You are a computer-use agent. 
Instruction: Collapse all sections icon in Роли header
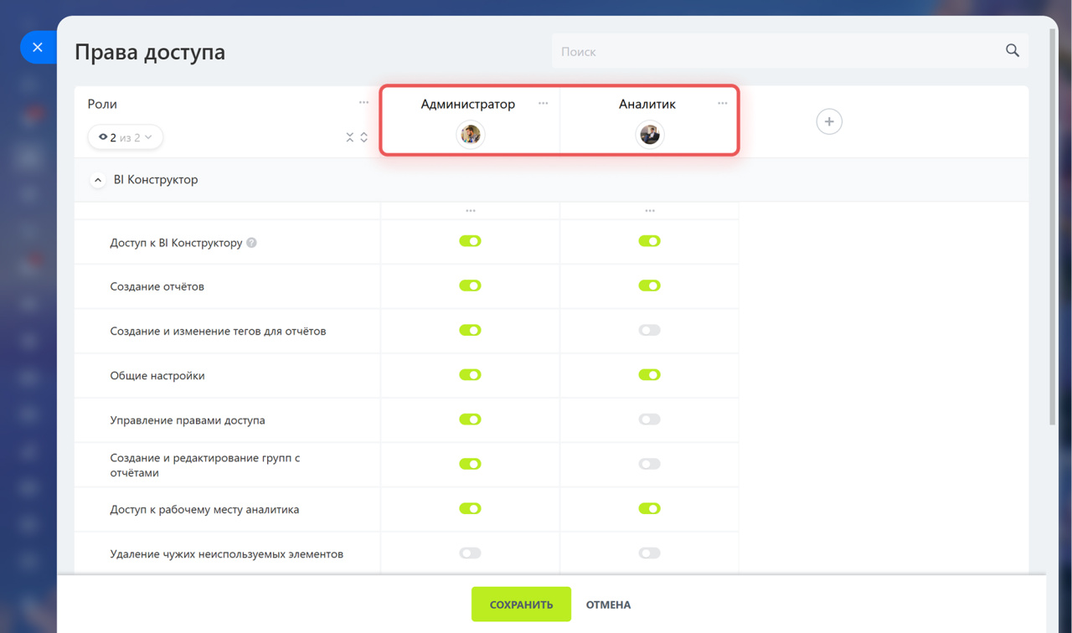(350, 137)
